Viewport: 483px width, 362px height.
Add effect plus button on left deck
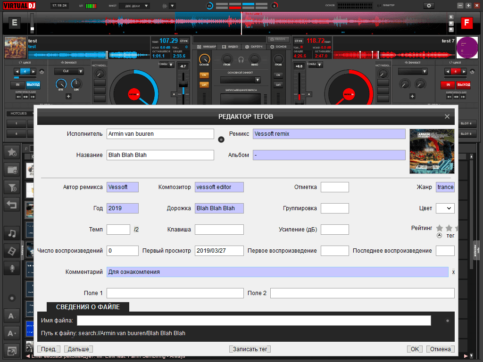[x=68, y=96]
